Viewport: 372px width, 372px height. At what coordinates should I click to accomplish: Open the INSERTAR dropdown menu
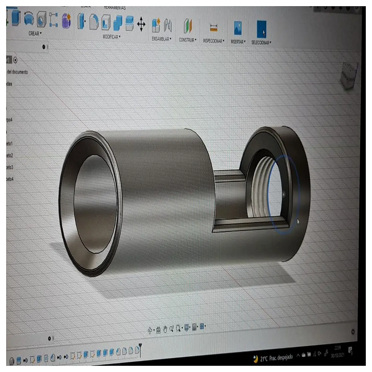[238, 42]
